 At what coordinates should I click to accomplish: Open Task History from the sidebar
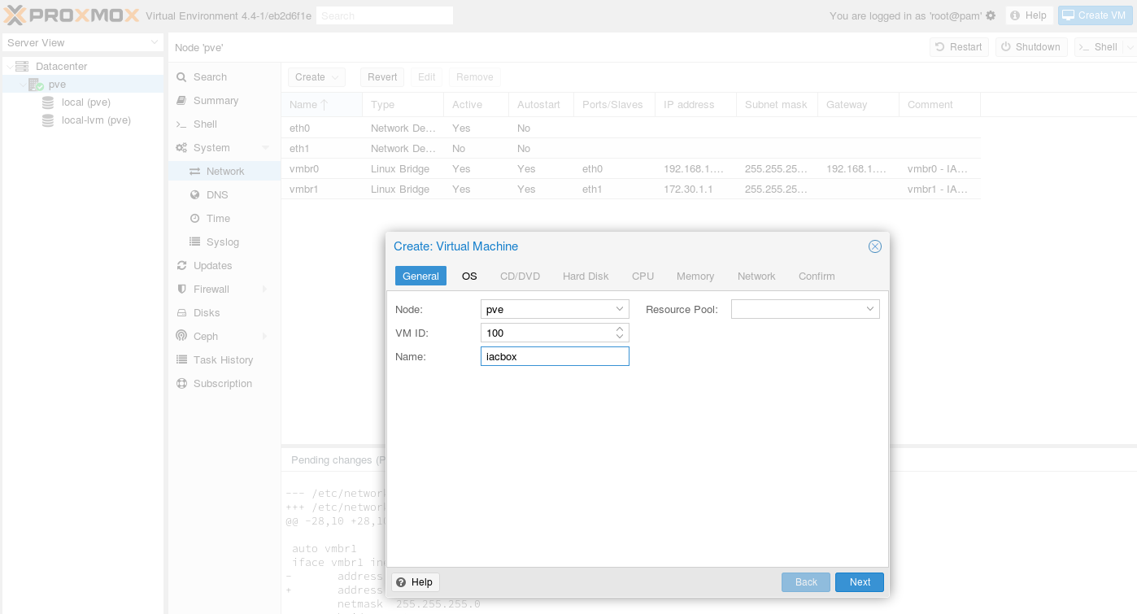click(x=222, y=360)
